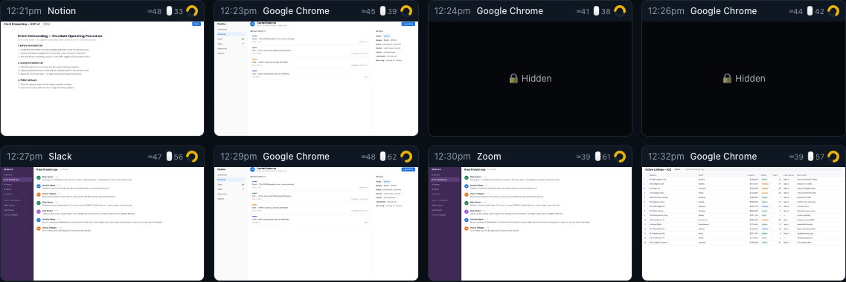Open the 12:21pm Notion screenshot thumbnail
846x282 pixels.
(103, 79)
